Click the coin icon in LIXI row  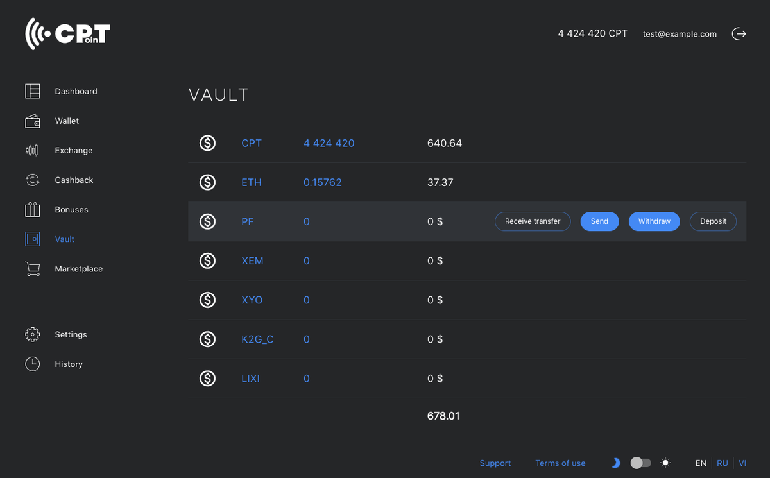207,379
